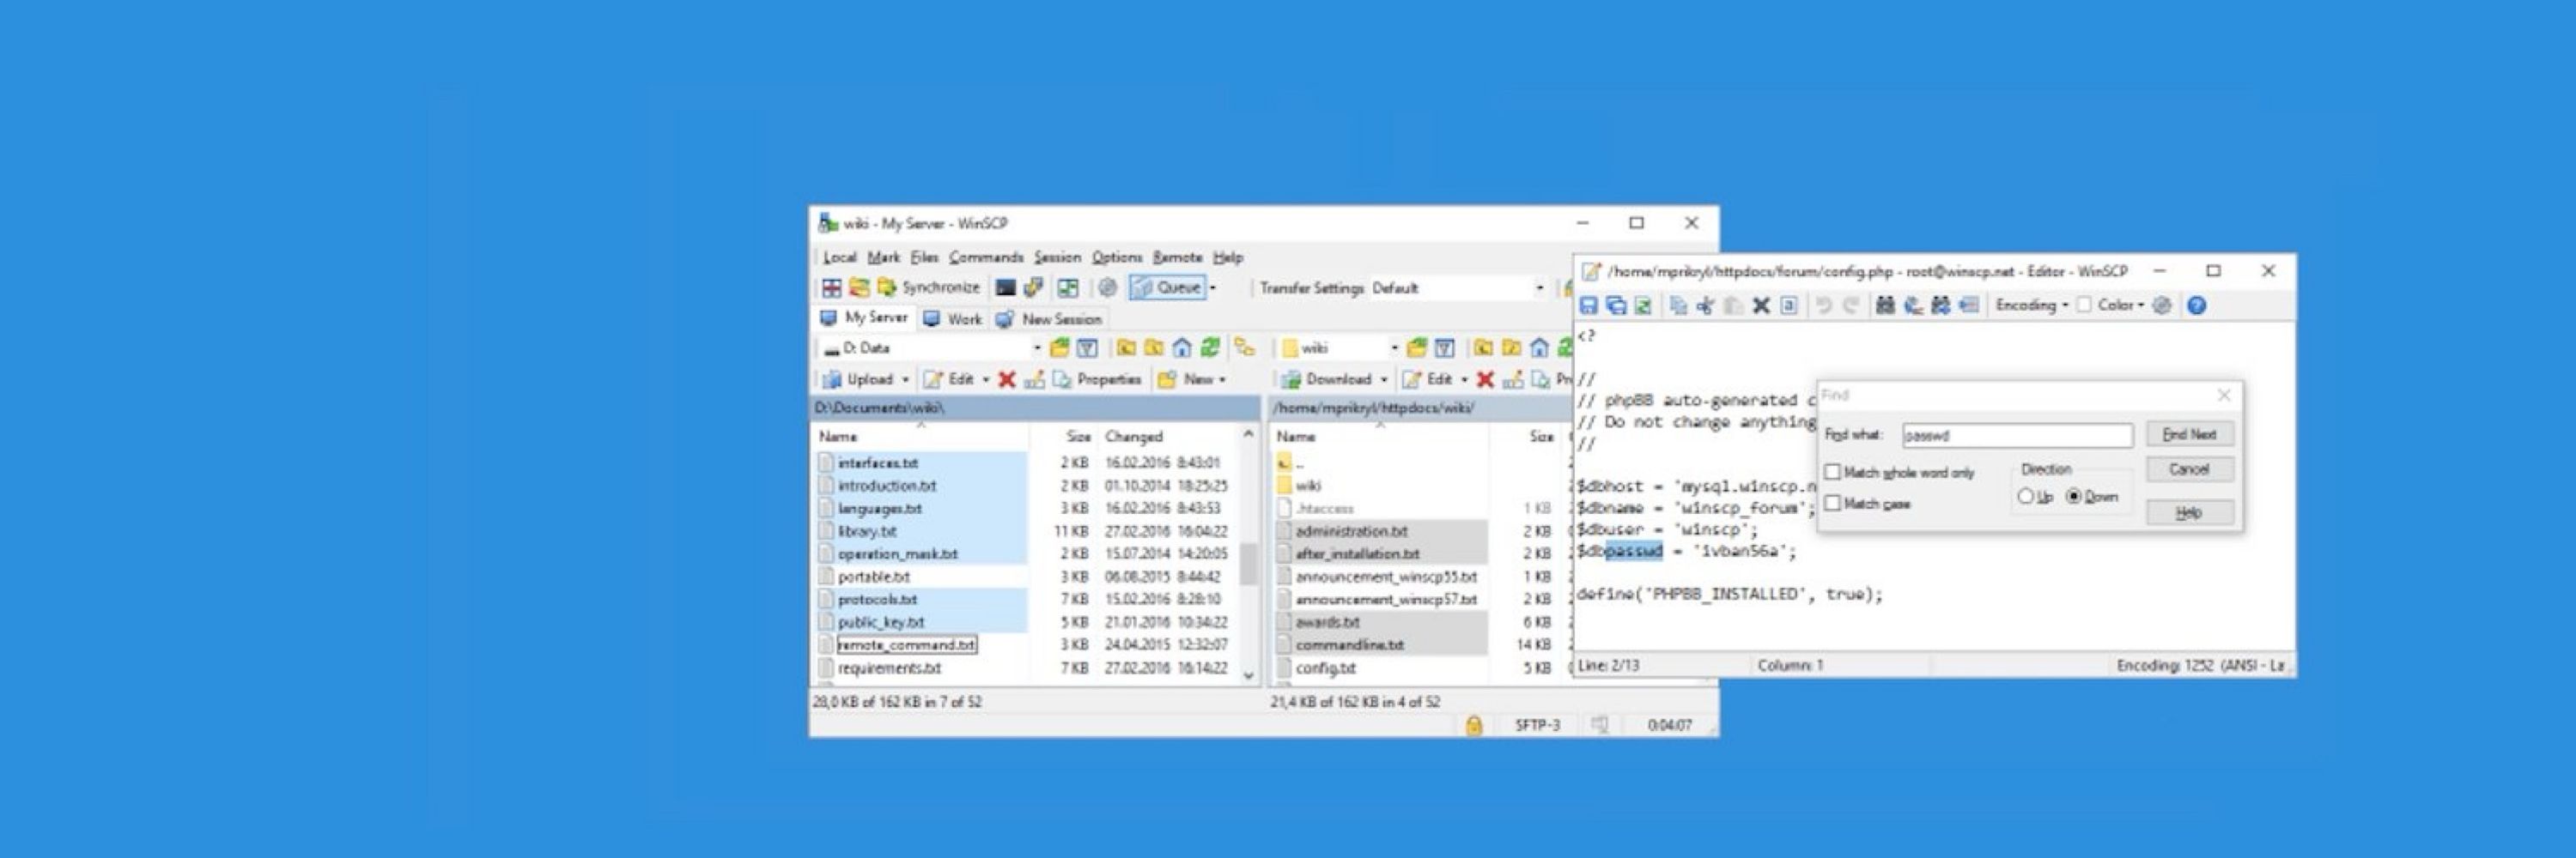Click lock icon in WinSCP status bar
The width and height of the screenshot is (2576, 858).
coord(1473,725)
